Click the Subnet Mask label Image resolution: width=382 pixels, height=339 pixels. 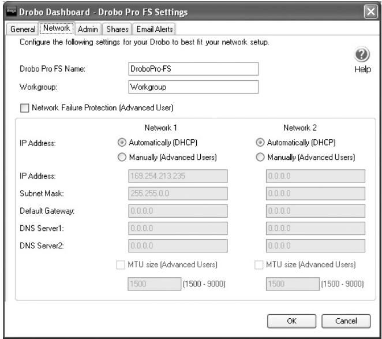(x=42, y=193)
